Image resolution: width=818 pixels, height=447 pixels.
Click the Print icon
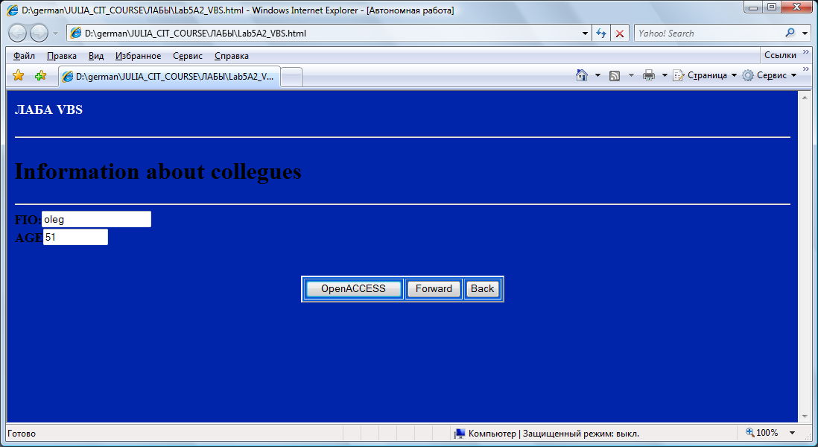click(648, 76)
